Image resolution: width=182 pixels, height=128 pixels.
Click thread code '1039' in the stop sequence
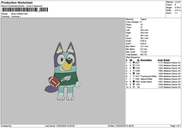point(160,73)
